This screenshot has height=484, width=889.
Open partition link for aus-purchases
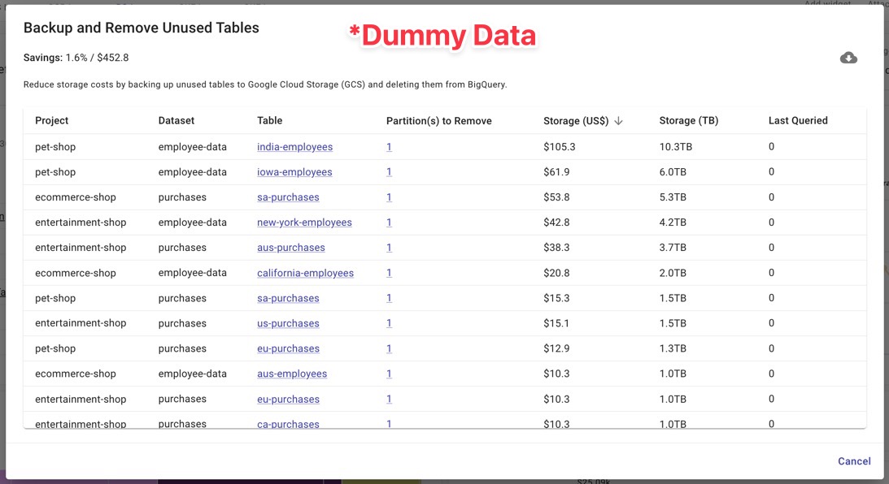(389, 248)
